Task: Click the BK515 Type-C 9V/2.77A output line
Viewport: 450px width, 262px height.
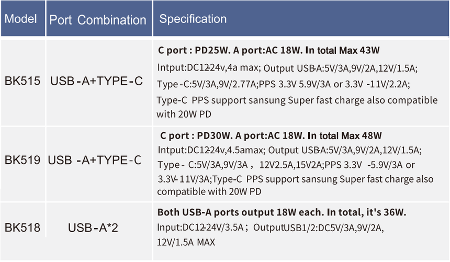Action: (x=283, y=84)
